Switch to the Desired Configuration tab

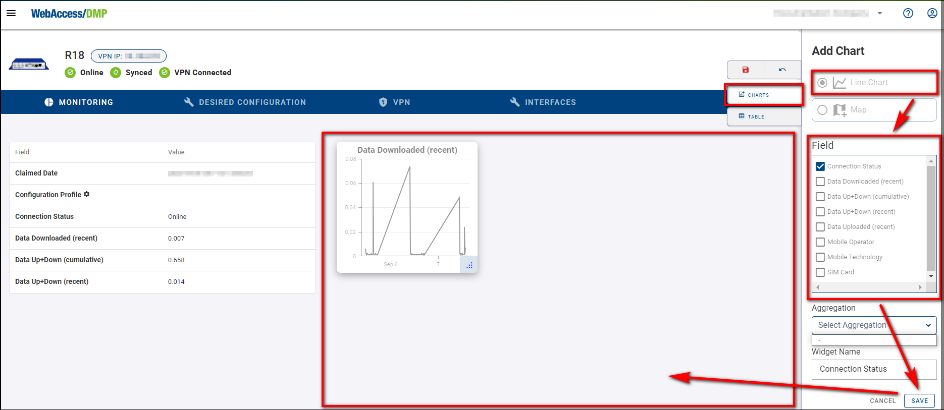[x=245, y=102]
